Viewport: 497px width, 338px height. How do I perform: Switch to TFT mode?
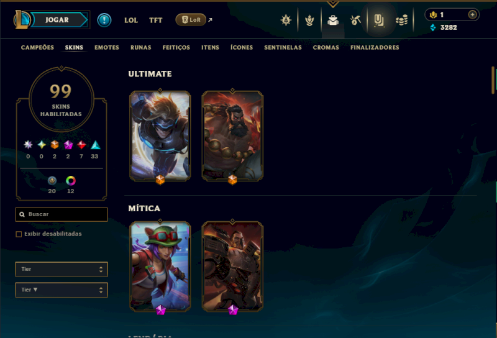tap(156, 21)
